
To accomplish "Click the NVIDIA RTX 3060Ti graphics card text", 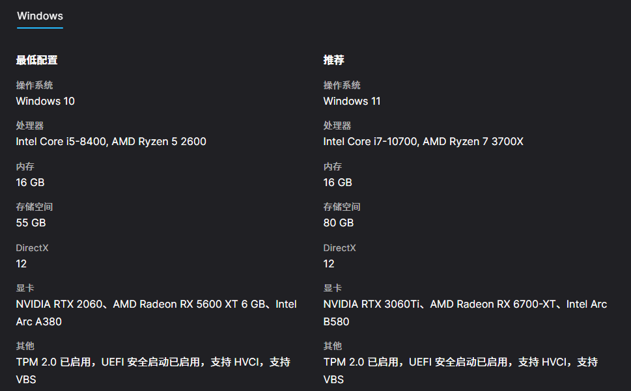I will point(372,304).
